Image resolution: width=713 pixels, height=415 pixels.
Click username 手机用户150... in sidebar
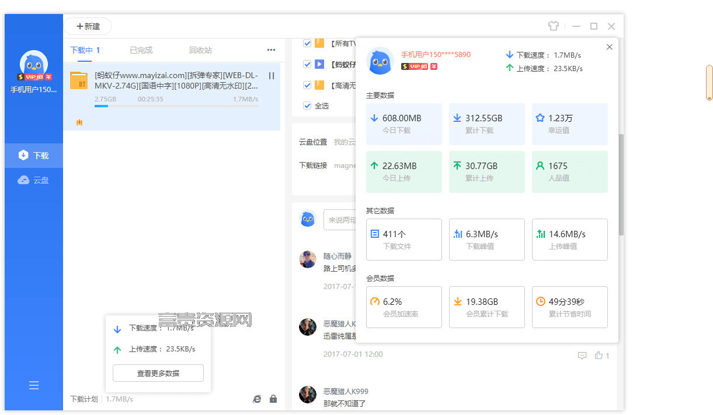34,90
